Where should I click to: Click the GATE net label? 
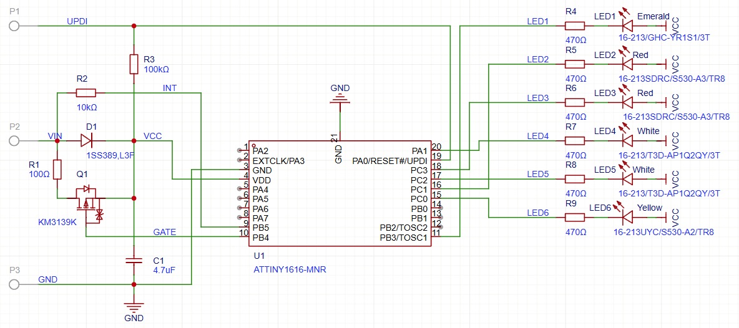165,232
